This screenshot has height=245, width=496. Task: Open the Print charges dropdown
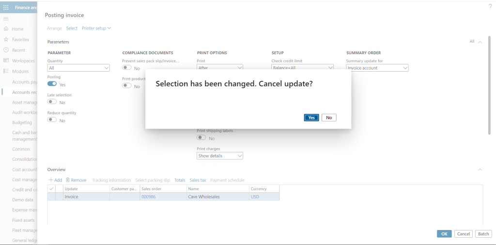tap(220, 156)
